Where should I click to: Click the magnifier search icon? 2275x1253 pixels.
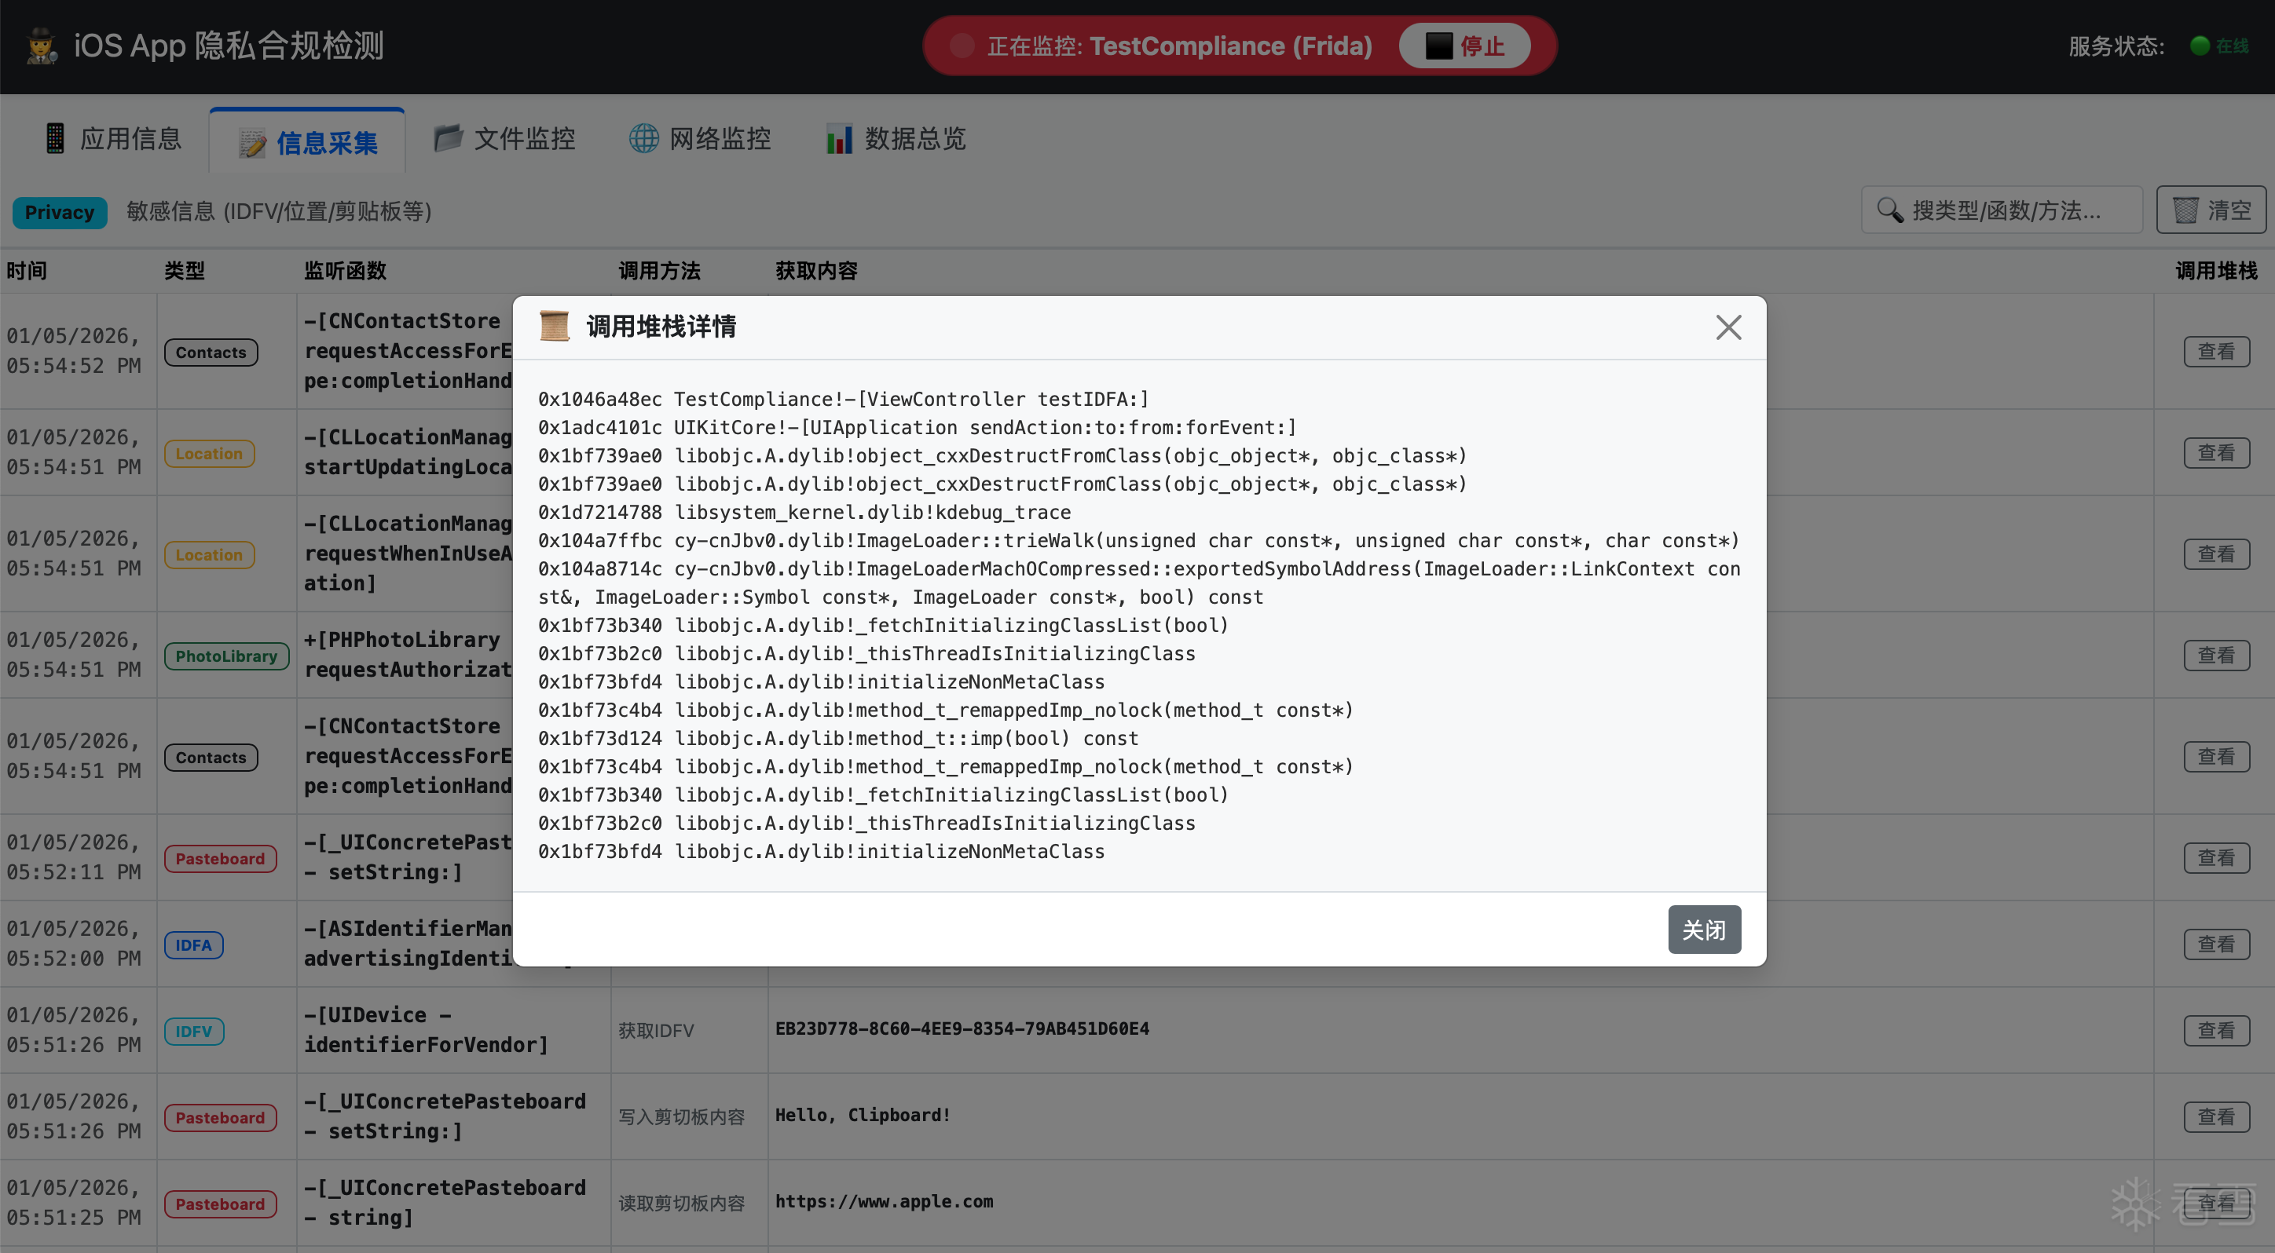coord(1889,210)
